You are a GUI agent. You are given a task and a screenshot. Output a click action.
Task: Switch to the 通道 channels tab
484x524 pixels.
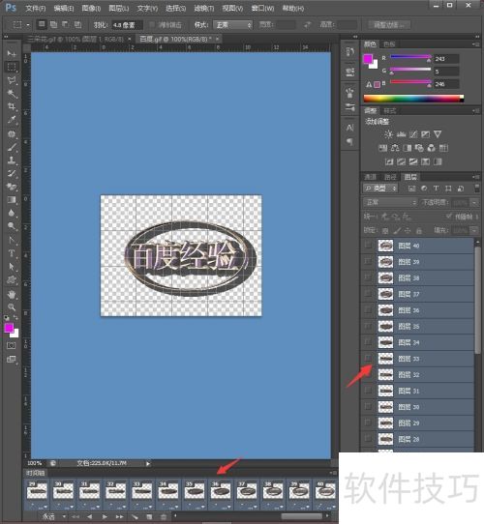tap(370, 177)
